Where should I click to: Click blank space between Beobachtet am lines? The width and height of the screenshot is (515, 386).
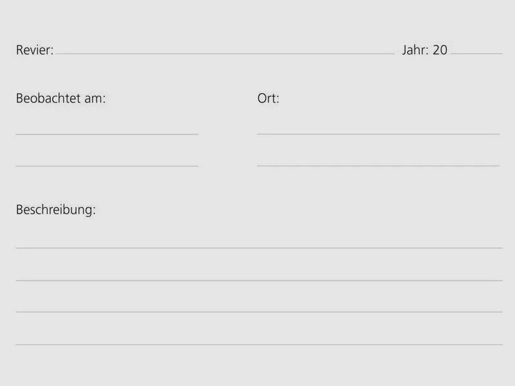pos(107,150)
